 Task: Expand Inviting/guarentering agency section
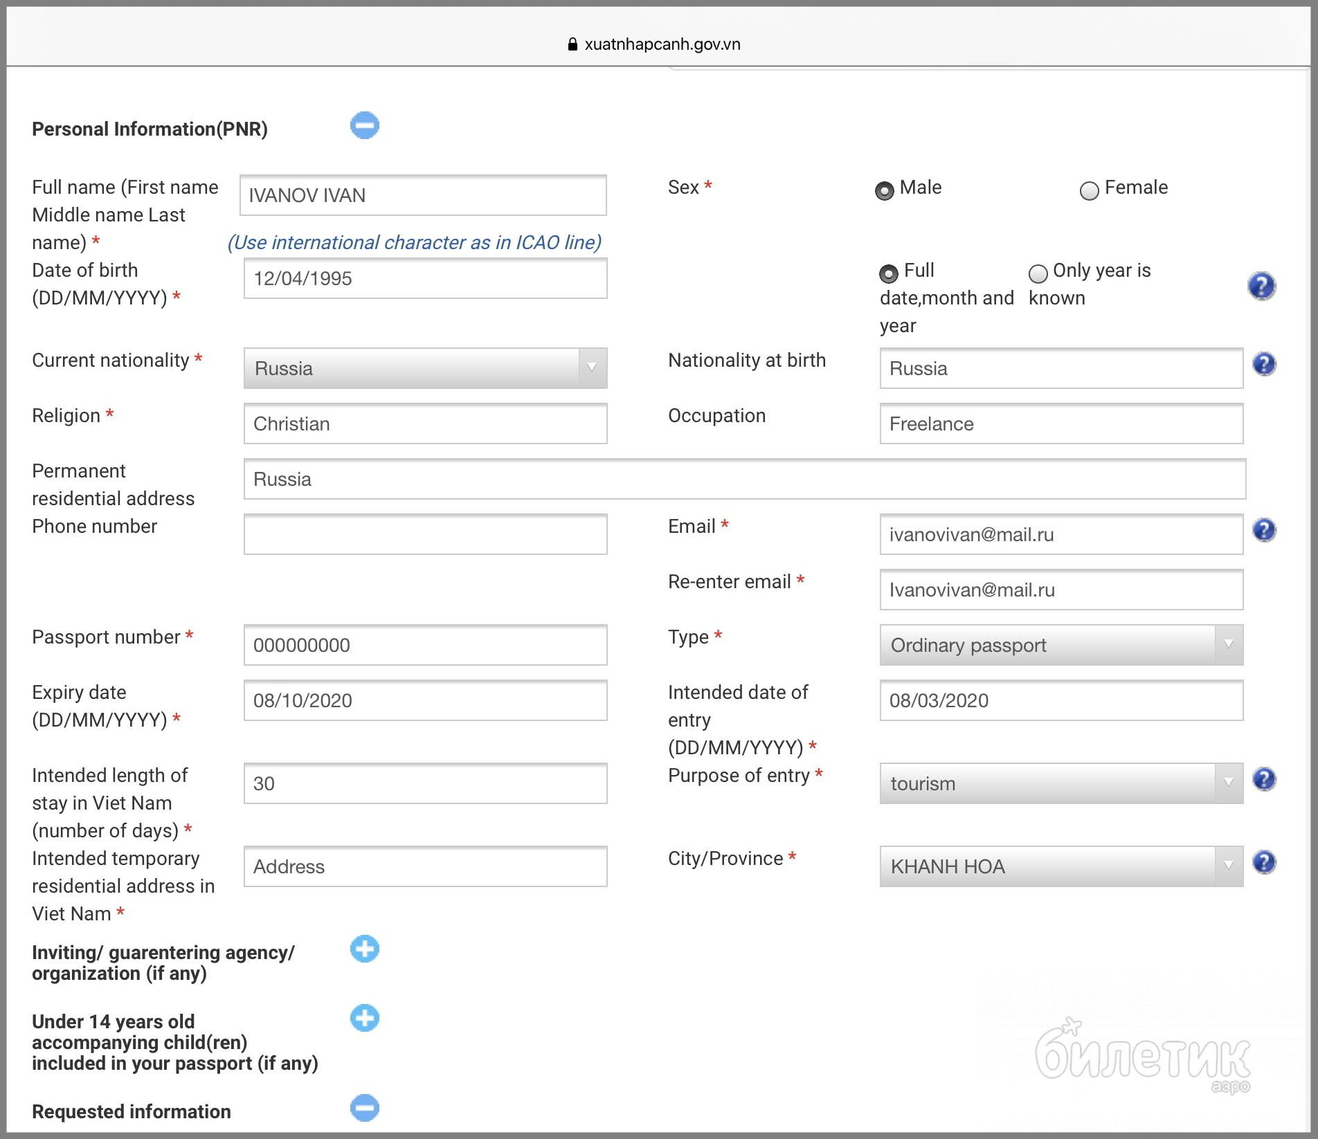point(365,949)
